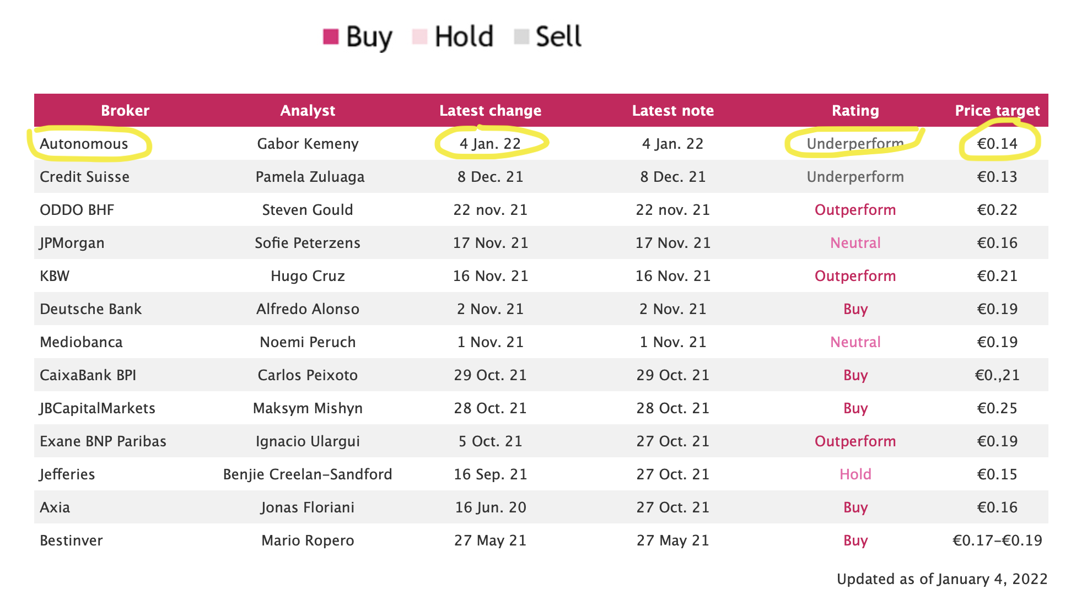Click the Hold legend color swatch
The width and height of the screenshot is (1087, 616).
click(x=419, y=37)
